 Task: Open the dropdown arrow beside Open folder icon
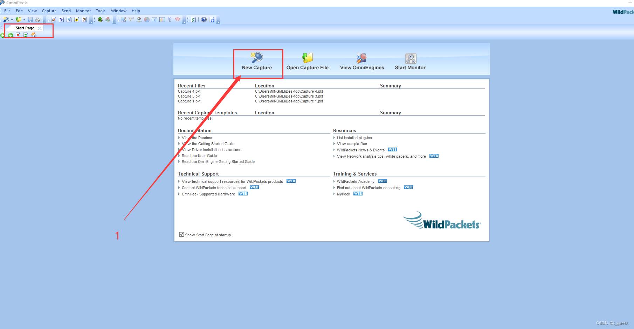pos(25,20)
